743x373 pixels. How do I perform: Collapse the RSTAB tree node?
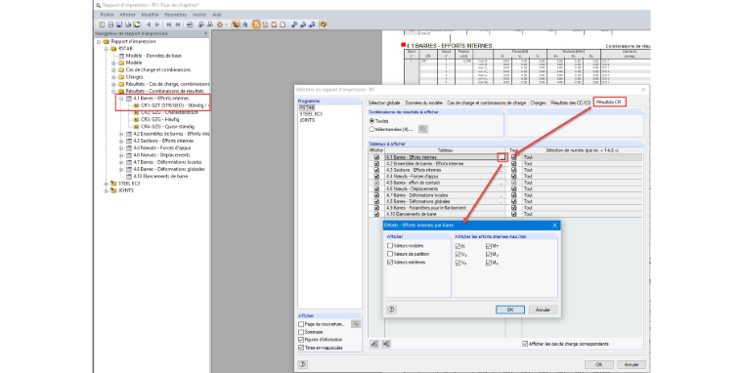(107, 48)
